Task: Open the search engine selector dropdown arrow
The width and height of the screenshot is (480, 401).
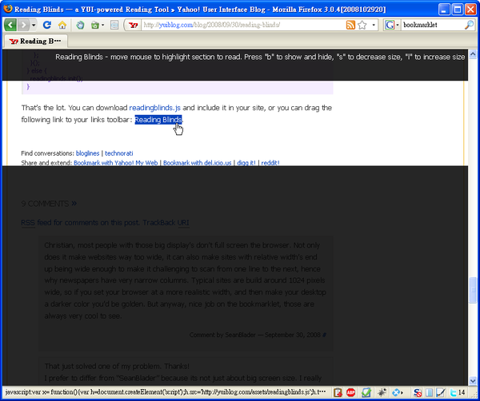Action: pyautogui.click(x=398, y=25)
